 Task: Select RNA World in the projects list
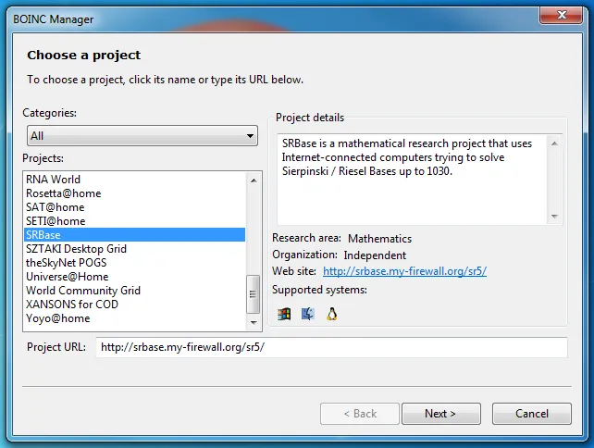point(134,180)
